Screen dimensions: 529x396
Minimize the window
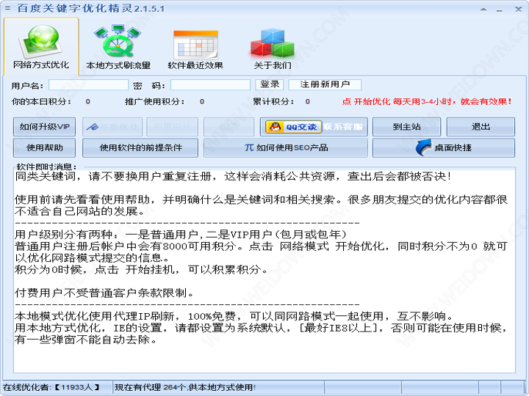pyautogui.click(x=500, y=10)
